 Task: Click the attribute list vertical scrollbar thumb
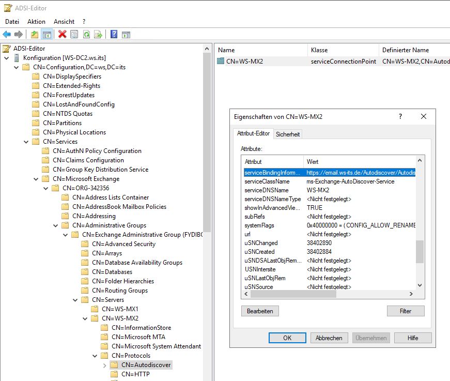420,252
